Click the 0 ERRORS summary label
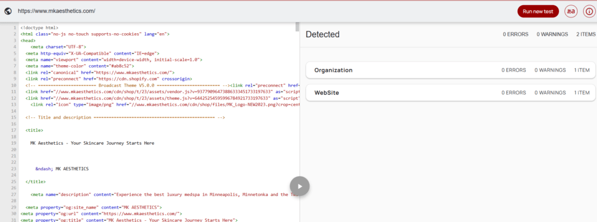 pyautogui.click(x=515, y=34)
